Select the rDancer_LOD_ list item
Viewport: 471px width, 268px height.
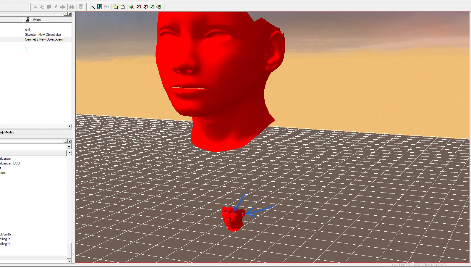click(x=11, y=163)
